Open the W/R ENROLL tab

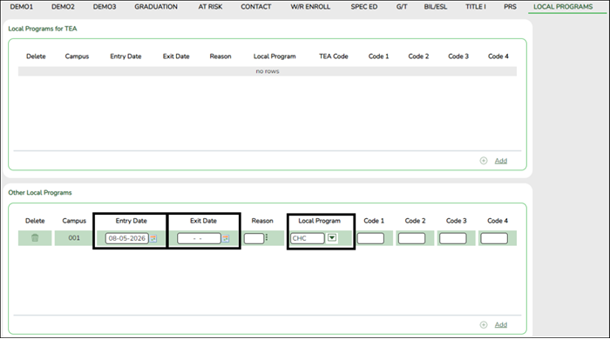coord(310,7)
